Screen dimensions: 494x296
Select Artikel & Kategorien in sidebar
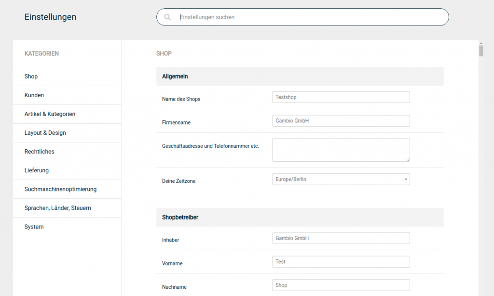coord(50,114)
